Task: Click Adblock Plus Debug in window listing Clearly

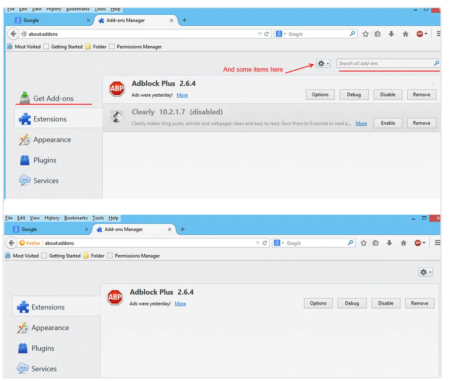Action: tap(353, 95)
